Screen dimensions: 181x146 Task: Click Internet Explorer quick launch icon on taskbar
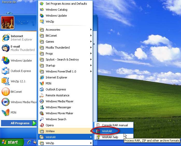point(29,142)
